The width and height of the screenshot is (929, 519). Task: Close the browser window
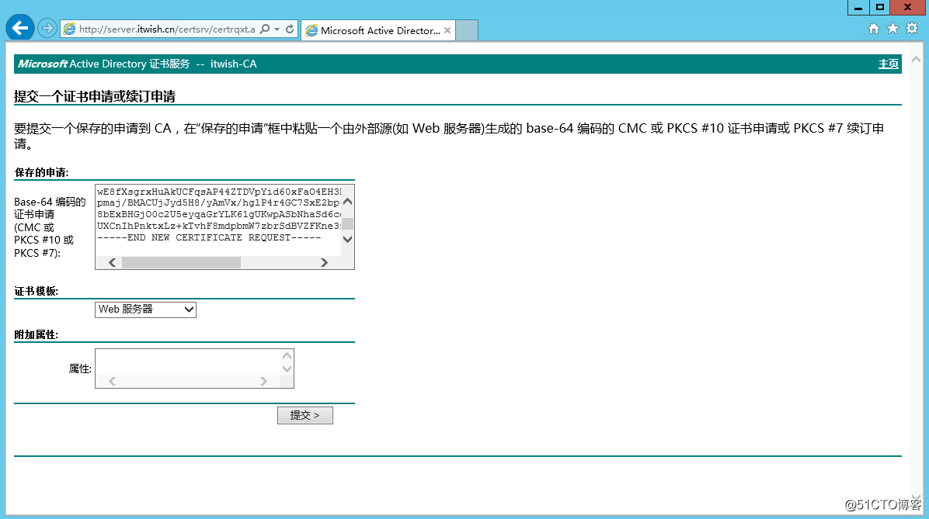907,7
